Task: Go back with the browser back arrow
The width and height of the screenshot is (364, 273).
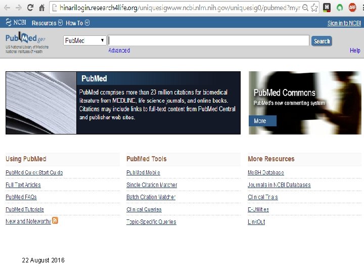Action: tap(7, 8)
